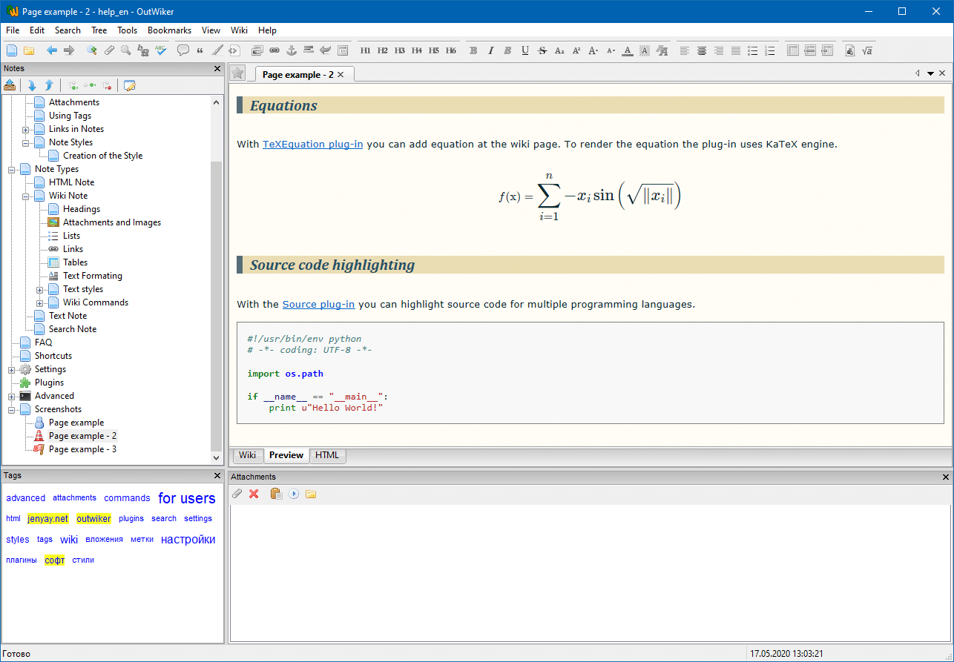Apply the H3 heading button
This screenshot has width=954, height=662.
(x=399, y=50)
